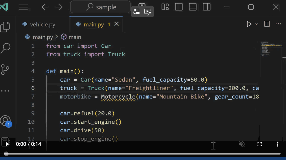286x160 pixels.
Task: Split the editor using the split icon
Action: (267, 24)
